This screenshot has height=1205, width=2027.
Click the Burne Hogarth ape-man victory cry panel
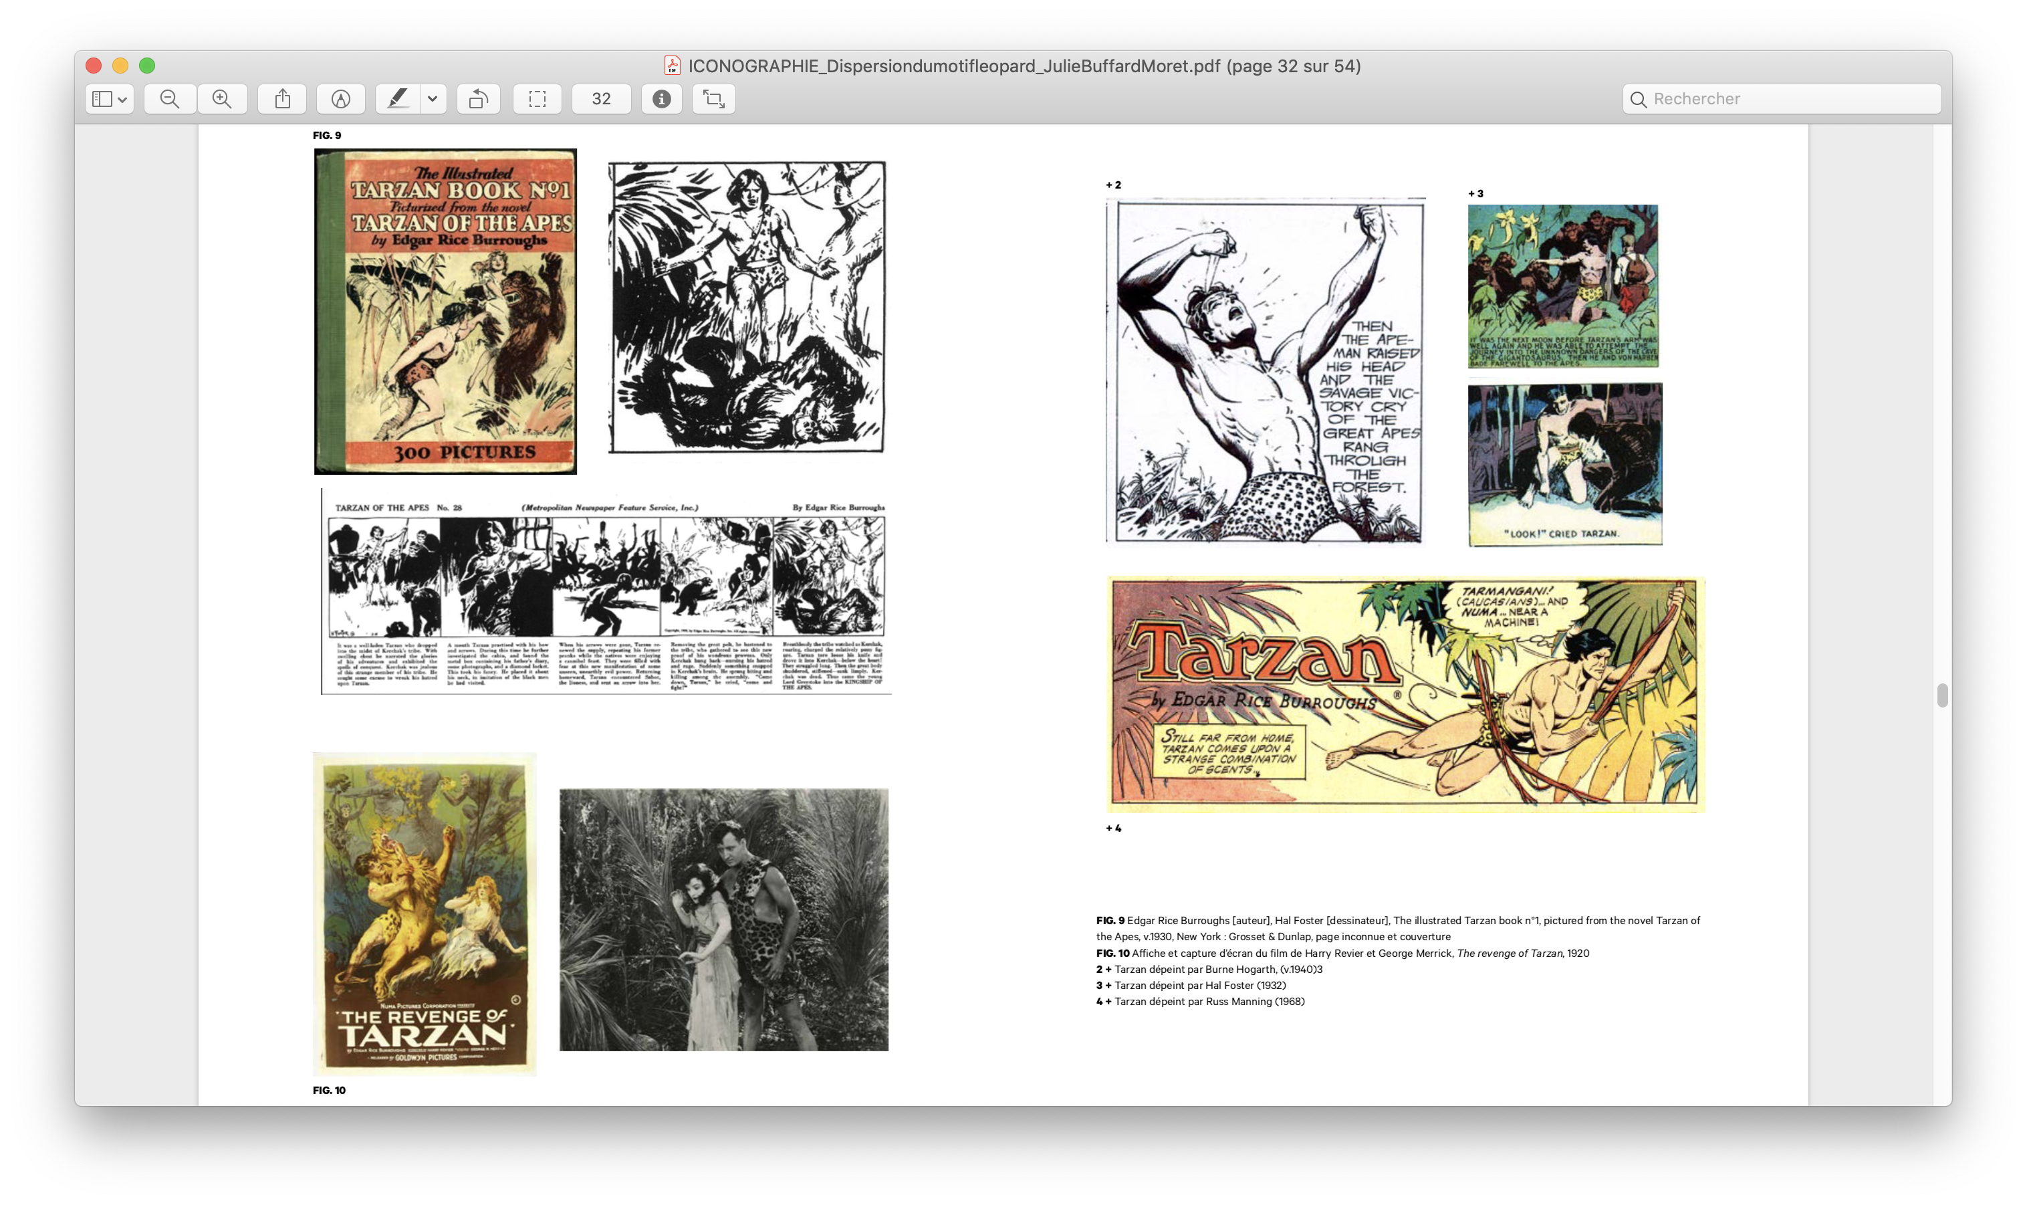tap(1266, 371)
